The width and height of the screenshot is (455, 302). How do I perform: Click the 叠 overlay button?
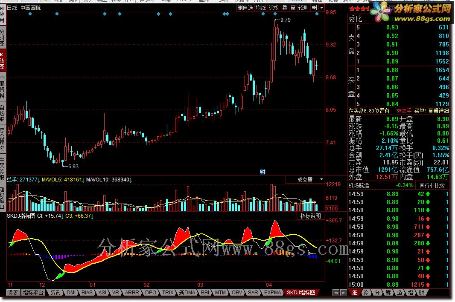point(285,8)
